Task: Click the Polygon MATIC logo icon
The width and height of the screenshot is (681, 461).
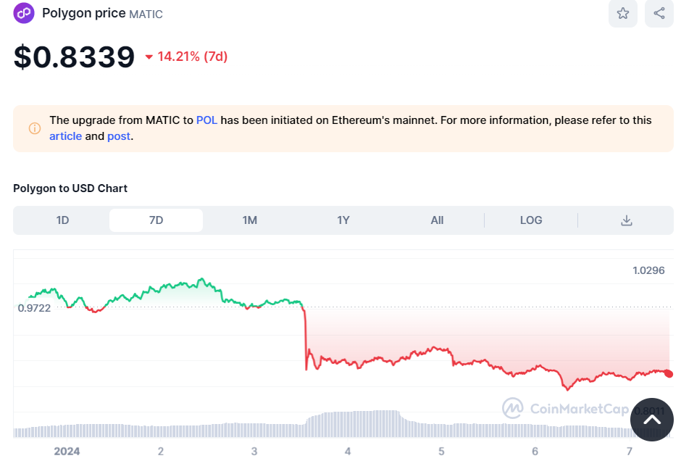Action: click(x=24, y=13)
